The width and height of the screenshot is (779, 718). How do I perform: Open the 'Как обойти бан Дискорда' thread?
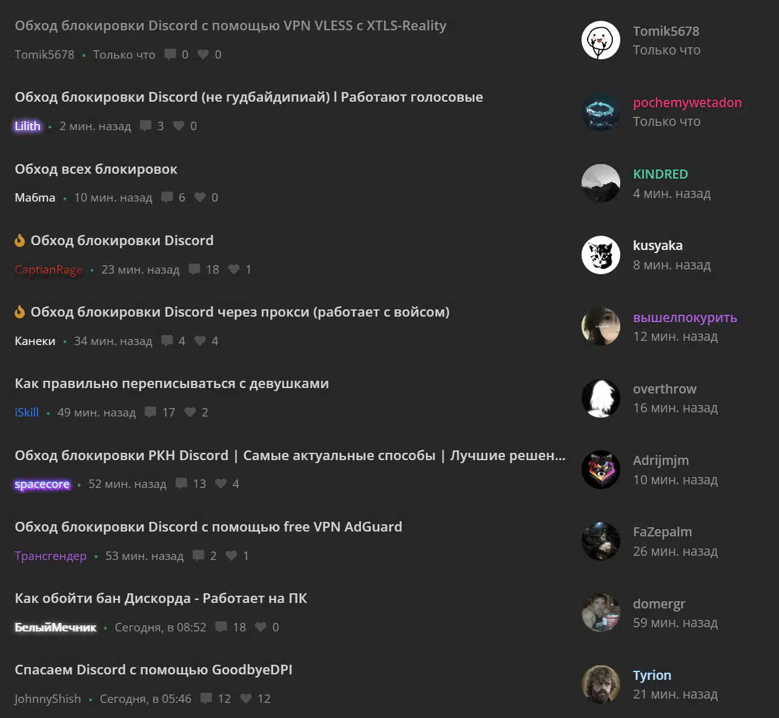(x=161, y=598)
